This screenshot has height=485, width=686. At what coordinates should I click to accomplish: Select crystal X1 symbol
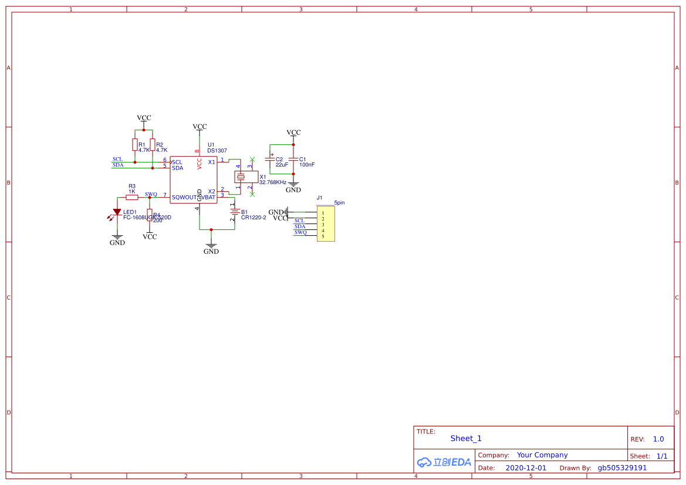click(x=246, y=177)
